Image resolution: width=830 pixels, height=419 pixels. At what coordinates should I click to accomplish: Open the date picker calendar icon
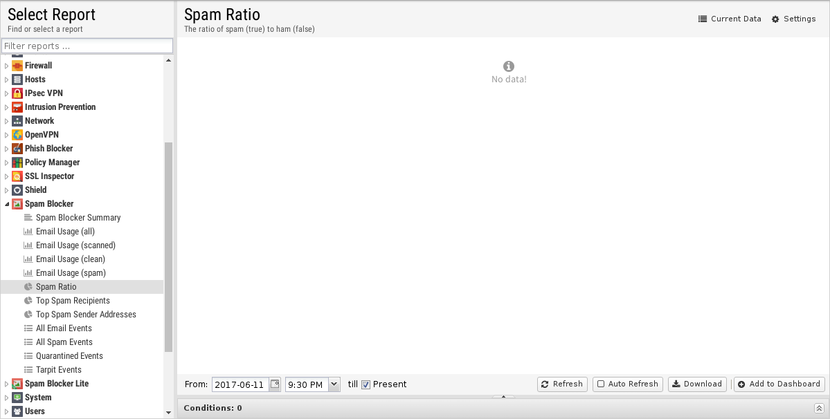(275, 384)
